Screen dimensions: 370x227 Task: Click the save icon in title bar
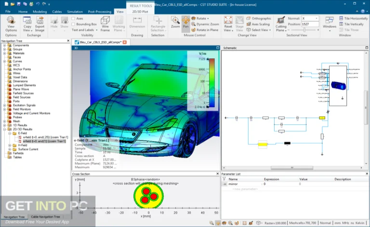(x=19, y=4)
